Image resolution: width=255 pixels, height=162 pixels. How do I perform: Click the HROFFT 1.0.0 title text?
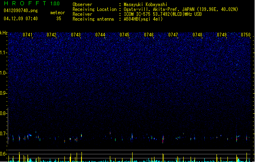coord(32,3)
